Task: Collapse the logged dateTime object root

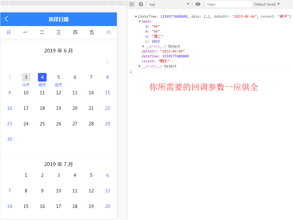Action: (x=136, y=17)
